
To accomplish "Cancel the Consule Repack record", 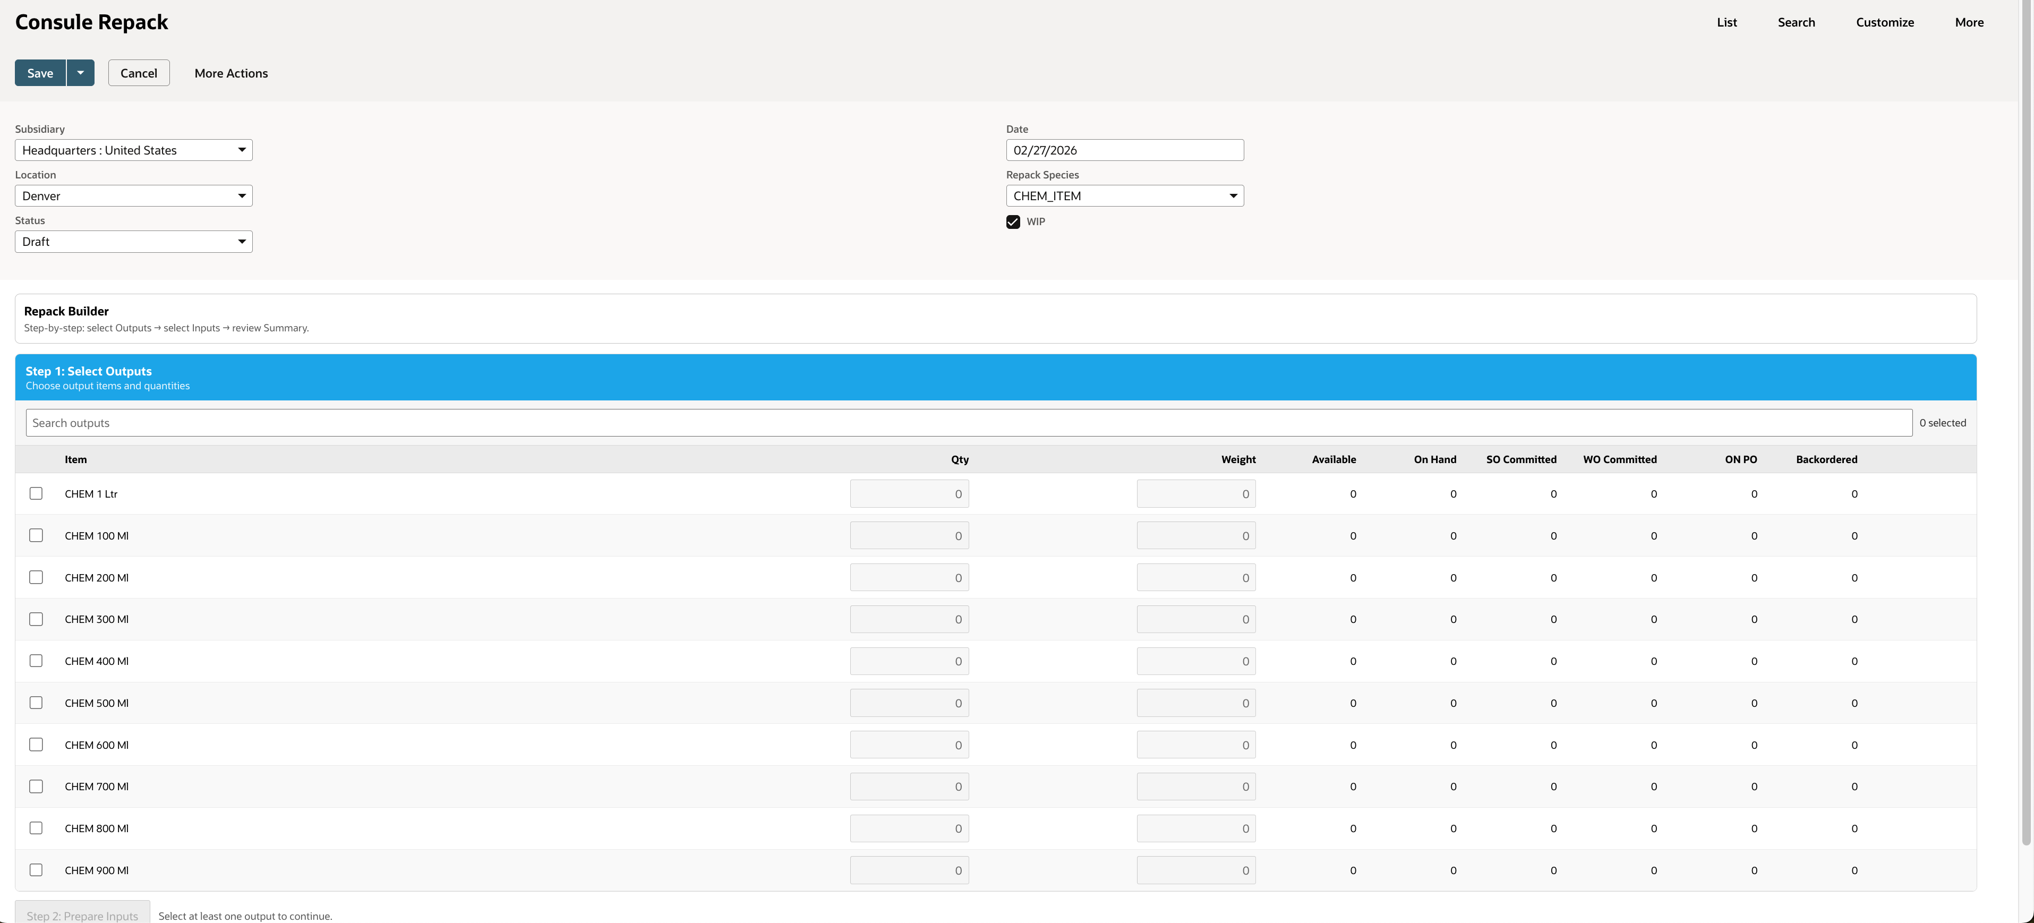I will point(138,73).
